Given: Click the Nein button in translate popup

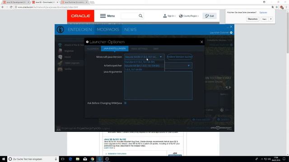Looking at the screenshot, I should [265, 19].
